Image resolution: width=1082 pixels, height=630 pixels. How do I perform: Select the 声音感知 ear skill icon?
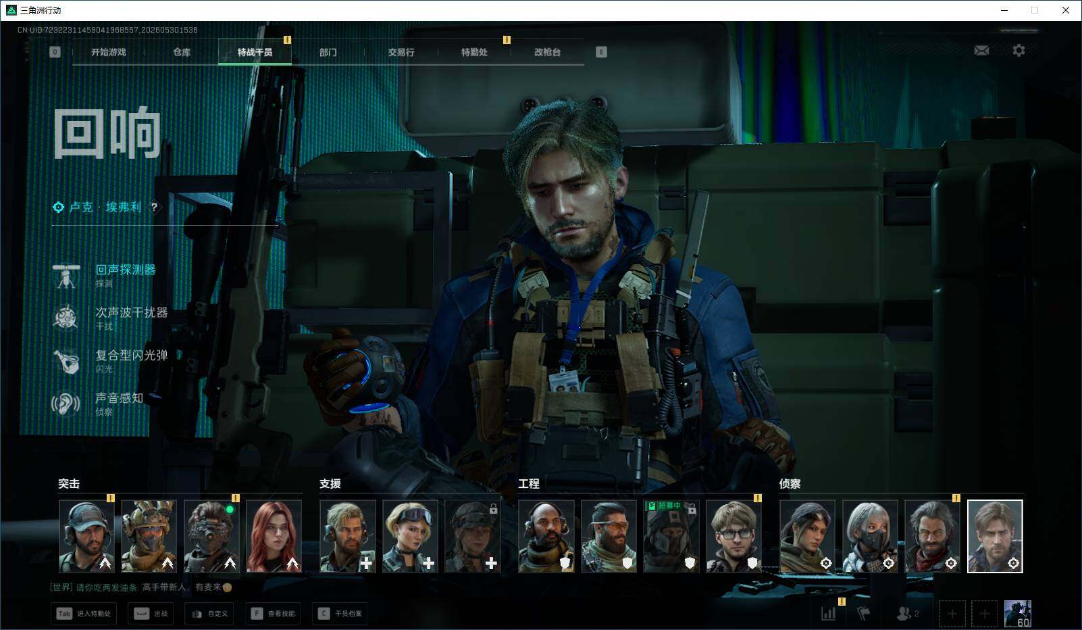tap(66, 404)
